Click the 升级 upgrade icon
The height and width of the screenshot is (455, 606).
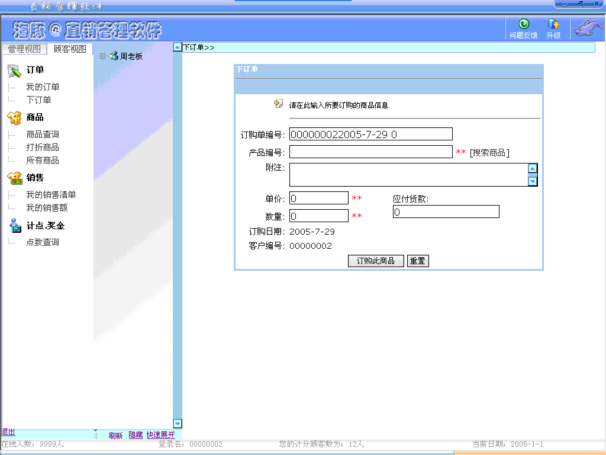coord(553,24)
